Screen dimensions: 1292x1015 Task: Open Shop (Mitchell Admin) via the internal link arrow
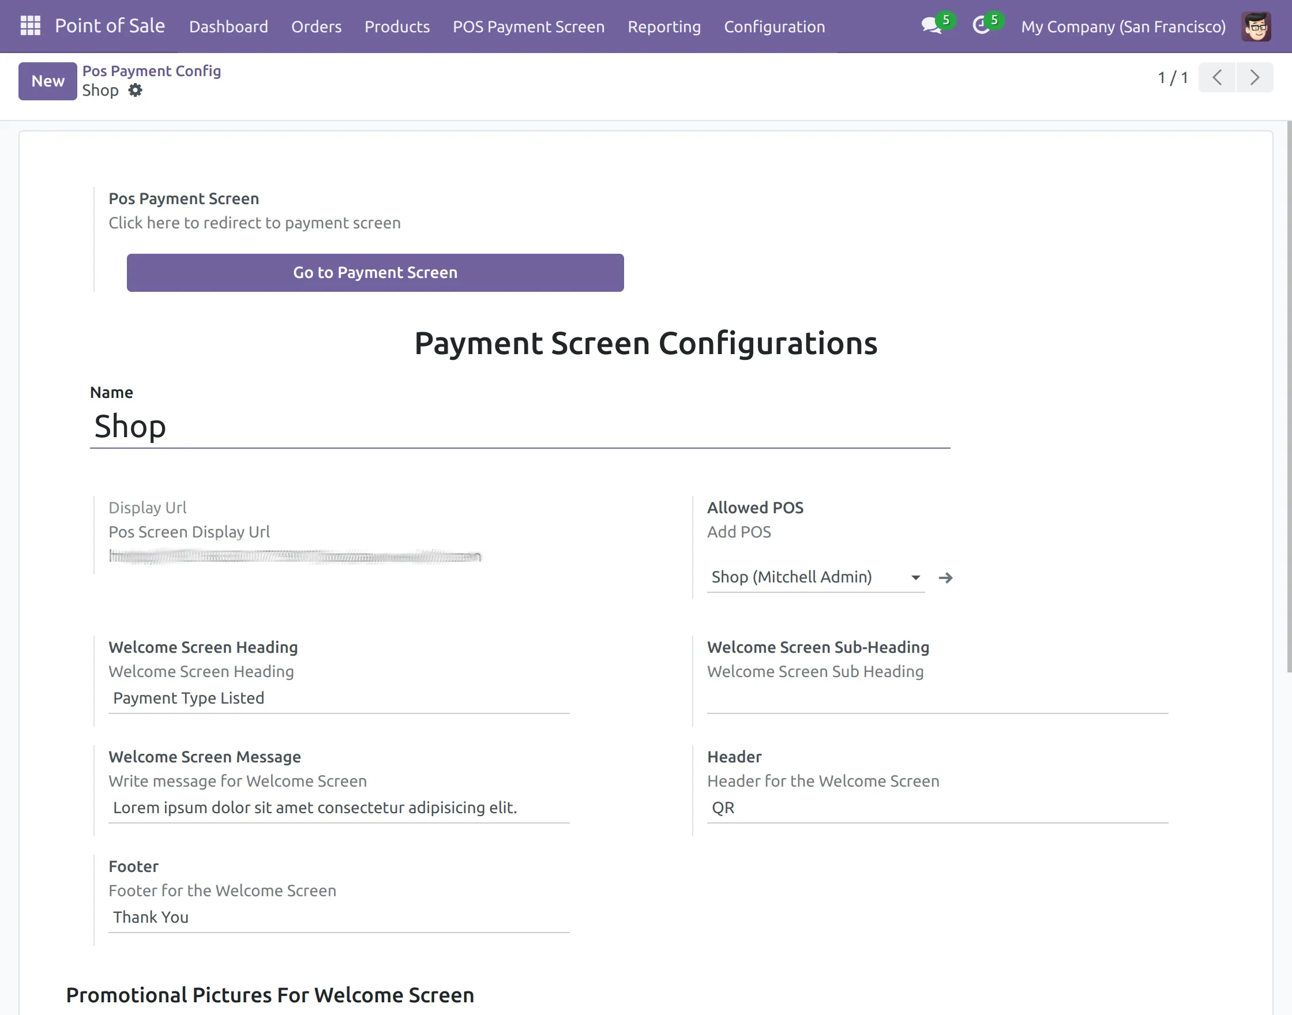pyautogui.click(x=945, y=577)
